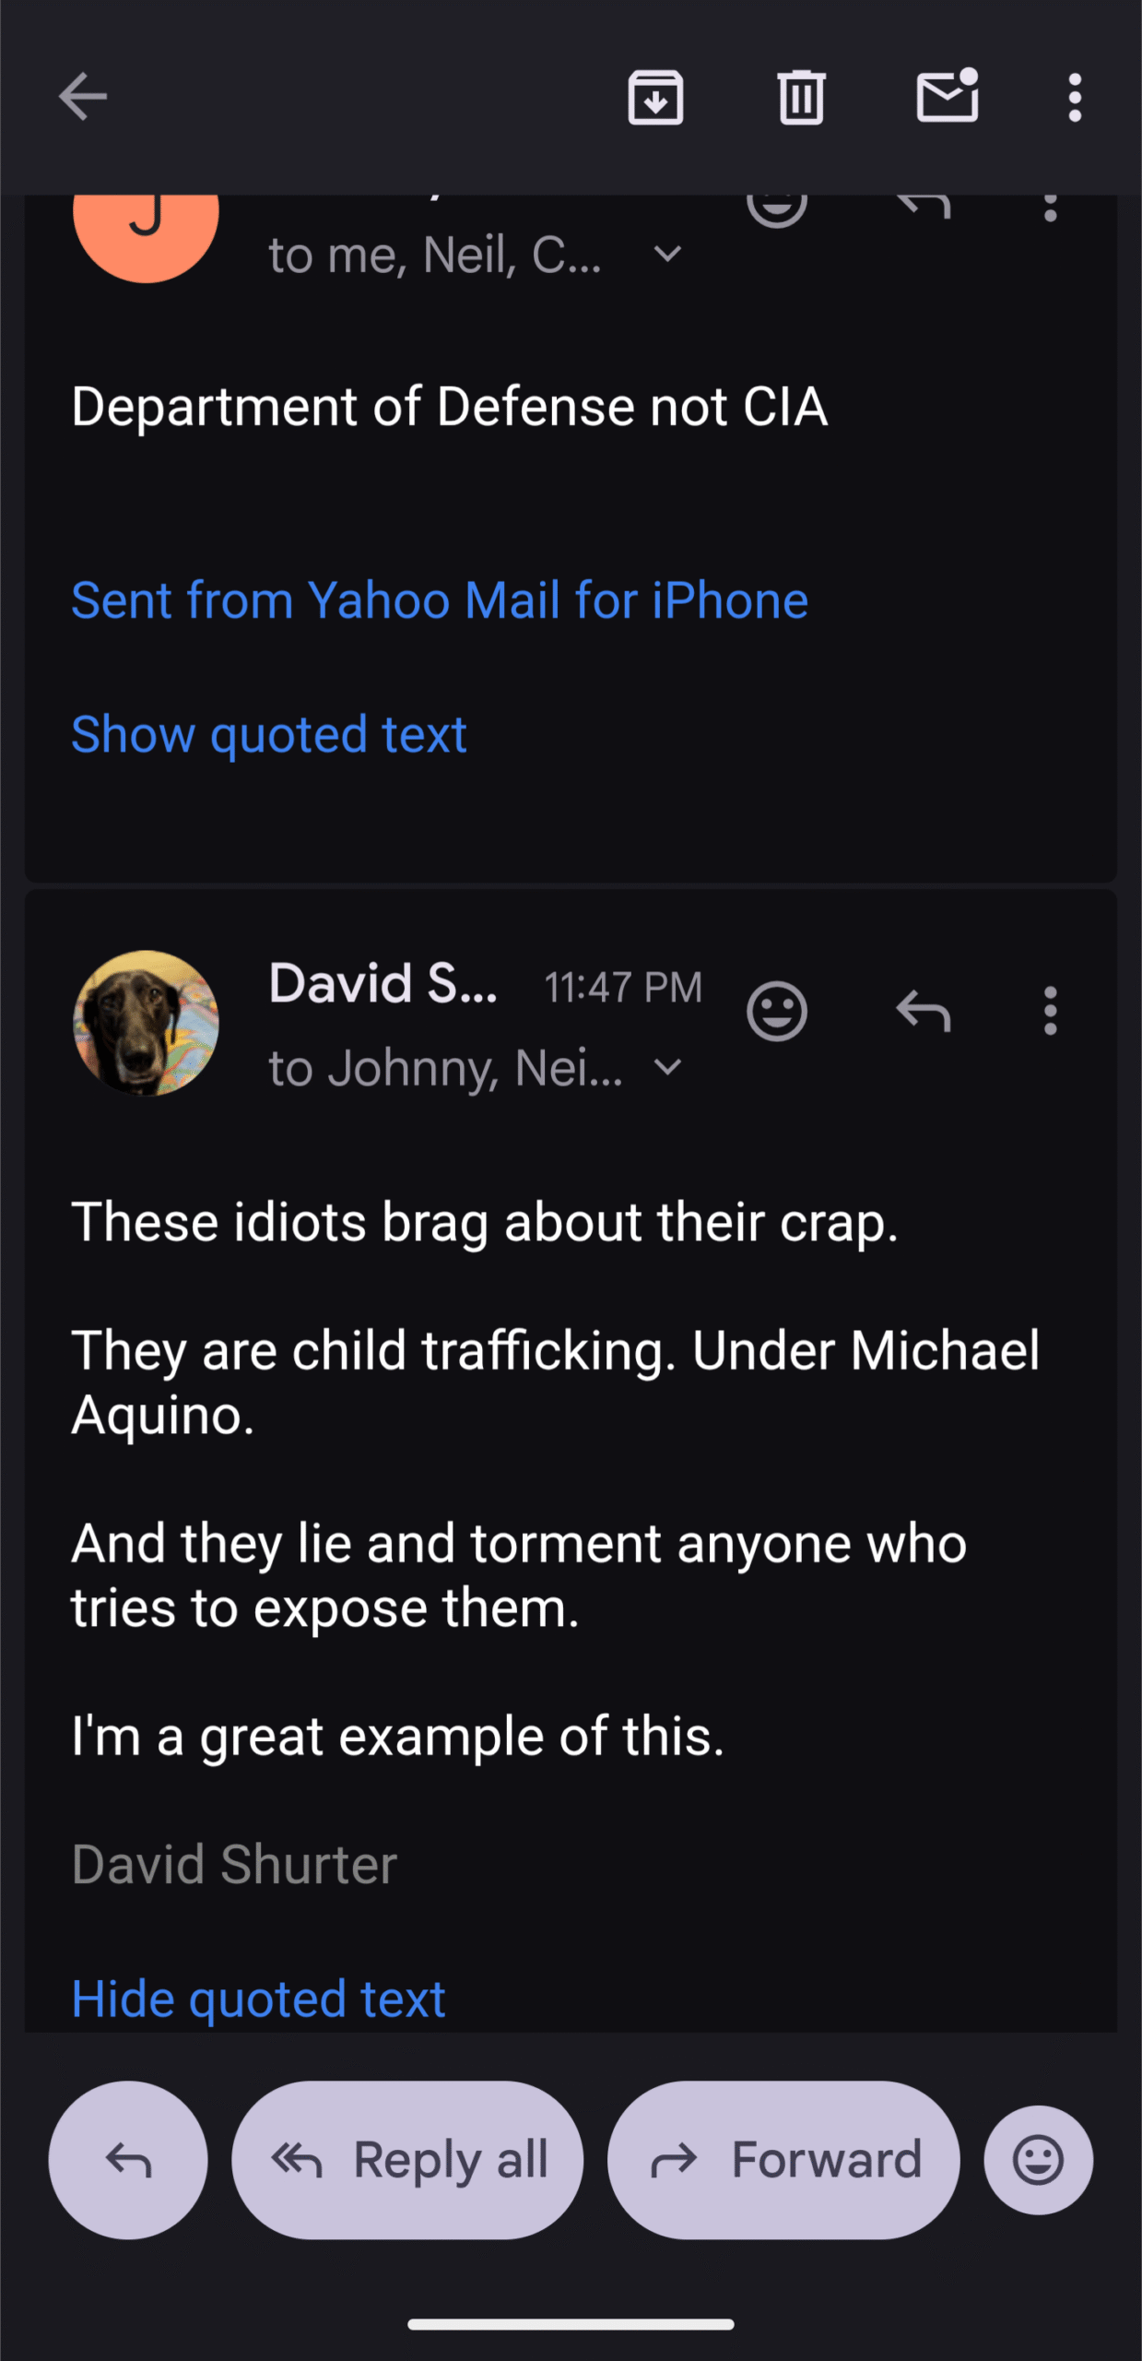The width and height of the screenshot is (1142, 2361).
Task: Hide quoted text in David's message
Action: pyautogui.click(x=258, y=1999)
